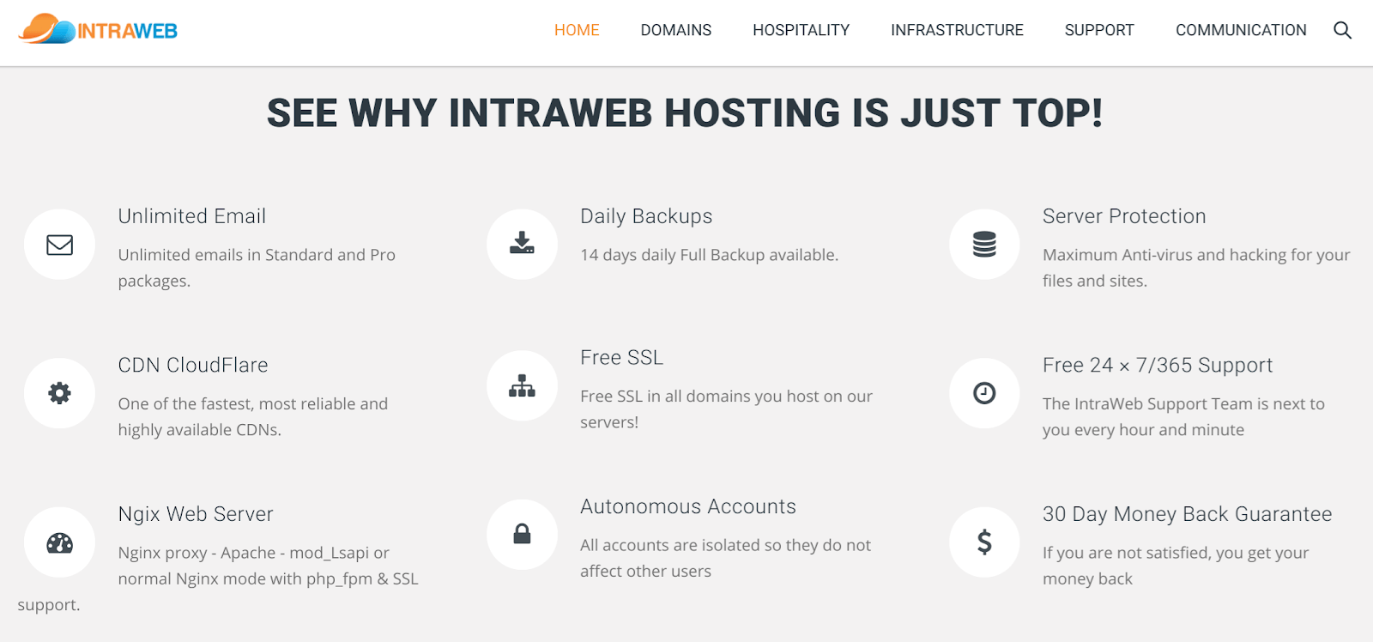Click the Server Protection database icon
Image resolution: width=1373 pixels, height=642 pixels.
[x=984, y=245]
